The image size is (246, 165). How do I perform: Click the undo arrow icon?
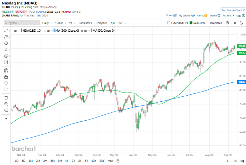coord(6,83)
